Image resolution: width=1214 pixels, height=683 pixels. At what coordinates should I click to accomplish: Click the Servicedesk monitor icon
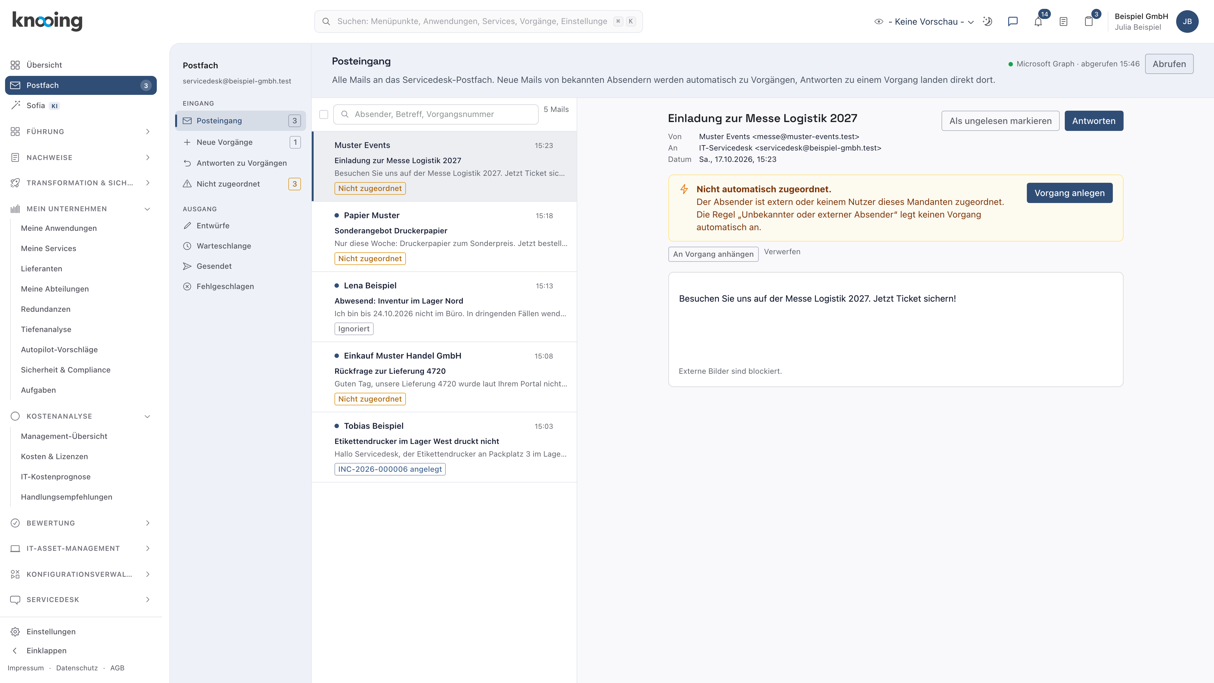(15, 600)
